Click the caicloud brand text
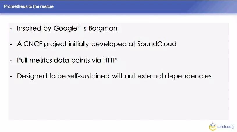Screen dimensions: 237x132 (224, 127)
